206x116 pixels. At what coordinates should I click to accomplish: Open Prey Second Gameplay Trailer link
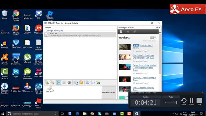pyautogui.click(x=143, y=89)
